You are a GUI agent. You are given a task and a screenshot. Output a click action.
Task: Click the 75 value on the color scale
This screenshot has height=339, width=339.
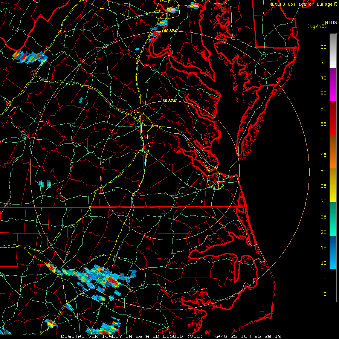tap(324, 62)
